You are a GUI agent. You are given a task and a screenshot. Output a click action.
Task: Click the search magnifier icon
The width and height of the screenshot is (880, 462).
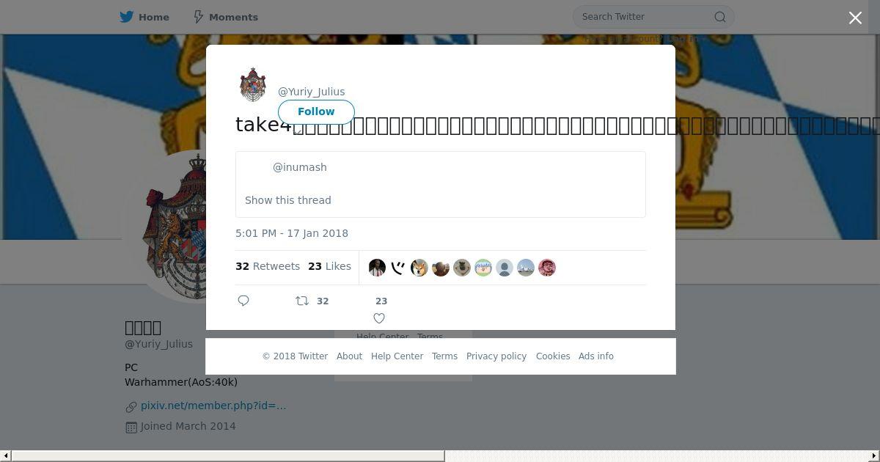pos(720,17)
